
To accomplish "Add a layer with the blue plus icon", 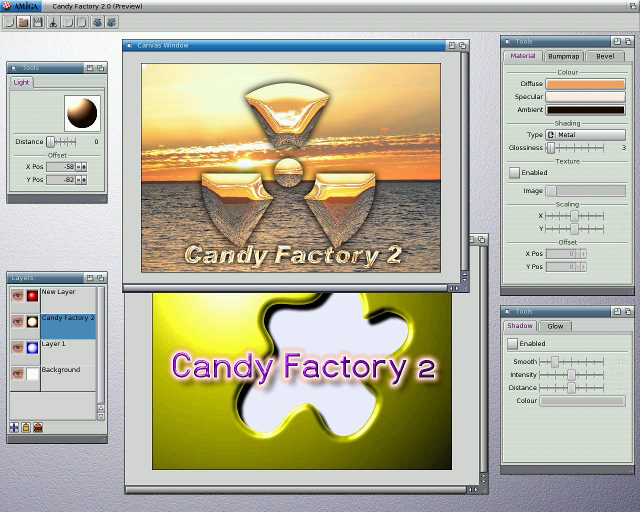I will (x=14, y=427).
